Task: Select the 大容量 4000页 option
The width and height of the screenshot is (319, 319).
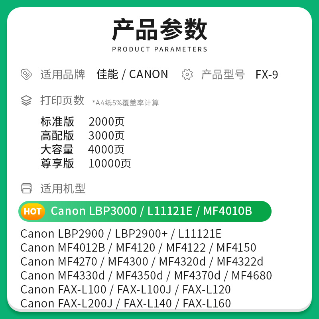Action: [83, 150]
